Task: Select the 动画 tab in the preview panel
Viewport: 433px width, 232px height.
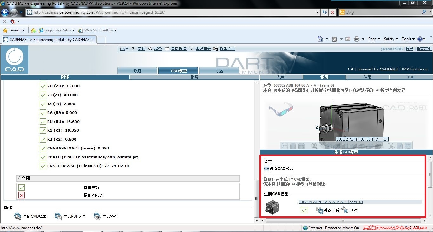Action: (281, 77)
